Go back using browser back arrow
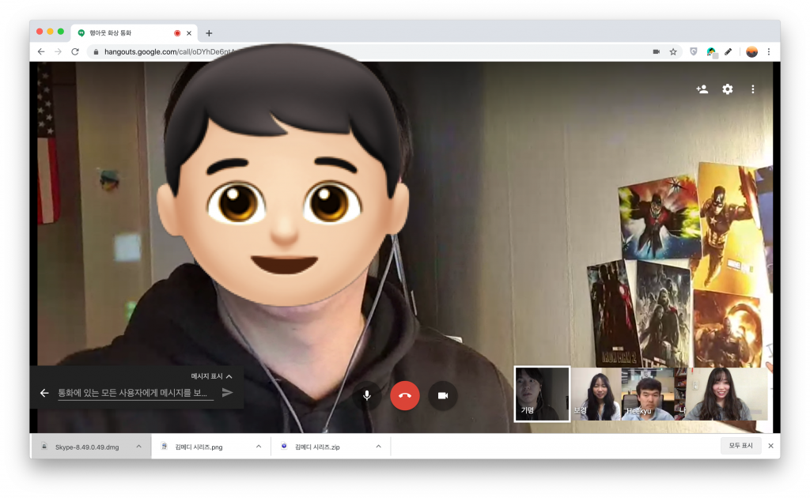Screen dimensions: 810x498 coord(41,51)
